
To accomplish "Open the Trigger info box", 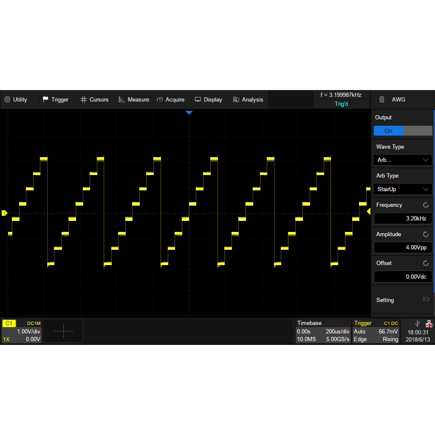I will 376,331.
